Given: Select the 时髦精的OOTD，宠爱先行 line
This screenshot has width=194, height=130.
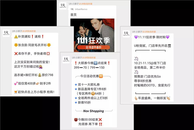Looking at the screenshot, I should [152, 85].
